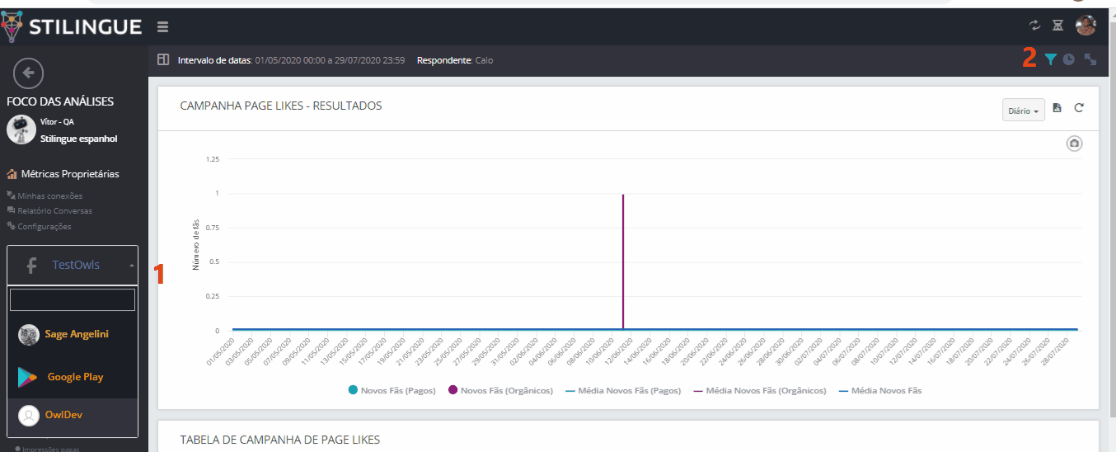Open Relatório Conversas in sidebar
Image resolution: width=1116 pixels, height=452 pixels.
(x=54, y=210)
